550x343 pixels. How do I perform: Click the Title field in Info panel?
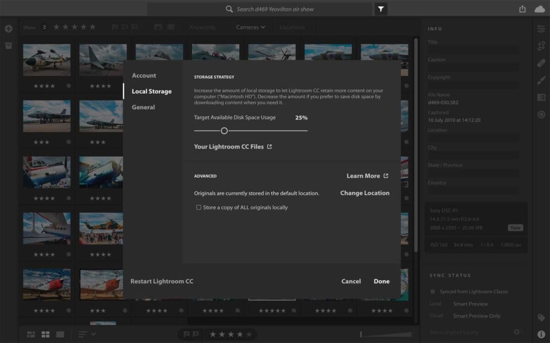473,50
